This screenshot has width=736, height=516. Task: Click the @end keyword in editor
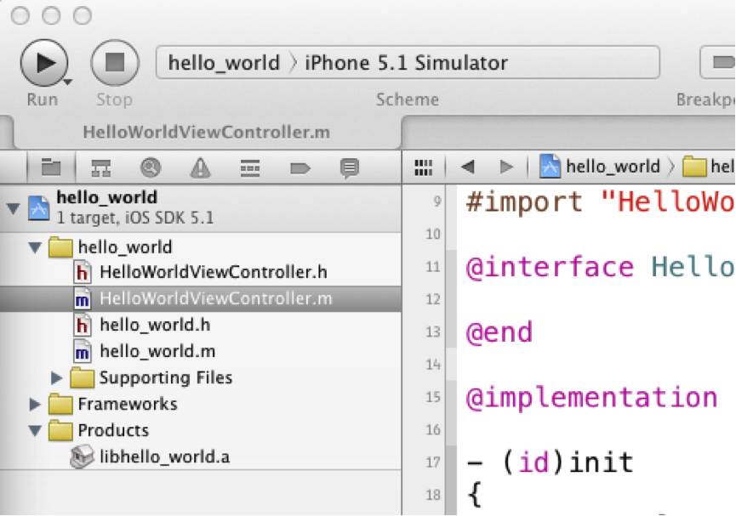pos(499,332)
